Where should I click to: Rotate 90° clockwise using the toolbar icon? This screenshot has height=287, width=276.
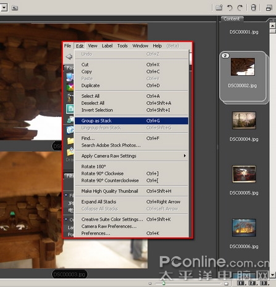[x=240, y=8]
